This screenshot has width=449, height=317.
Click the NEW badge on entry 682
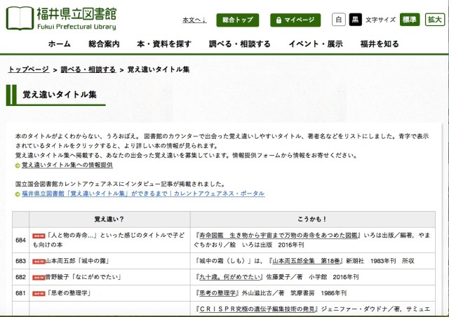pyautogui.click(x=39, y=277)
